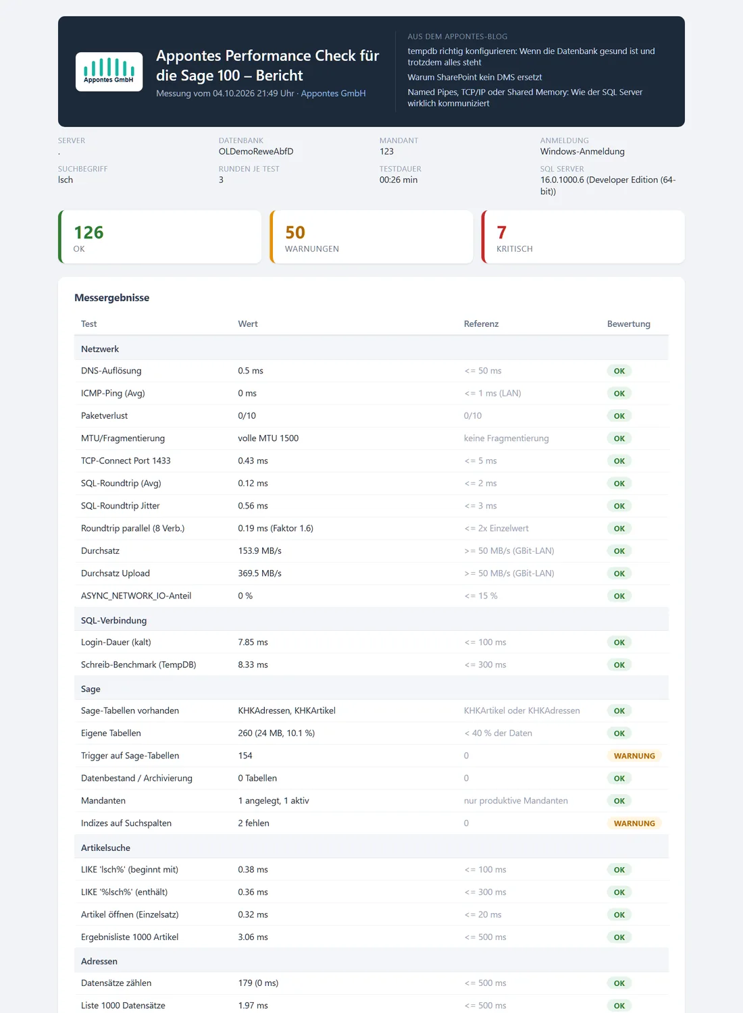Click the MTU/Fragmentierung value volle MTU 1500
The height and width of the screenshot is (1013, 743).
(x=268, y=438)
